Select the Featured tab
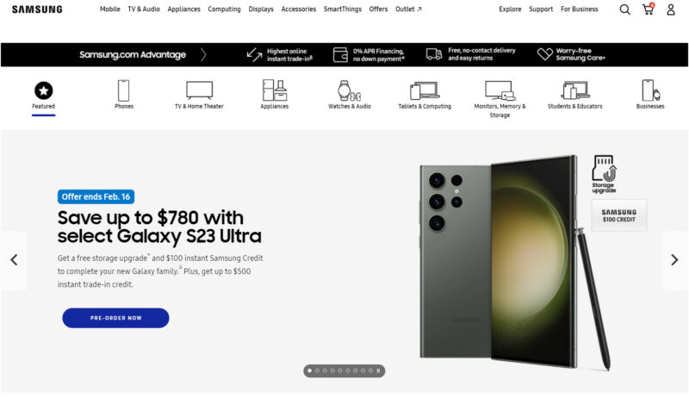This screenshot has width=689, height=398. click(x=44, y=98)
